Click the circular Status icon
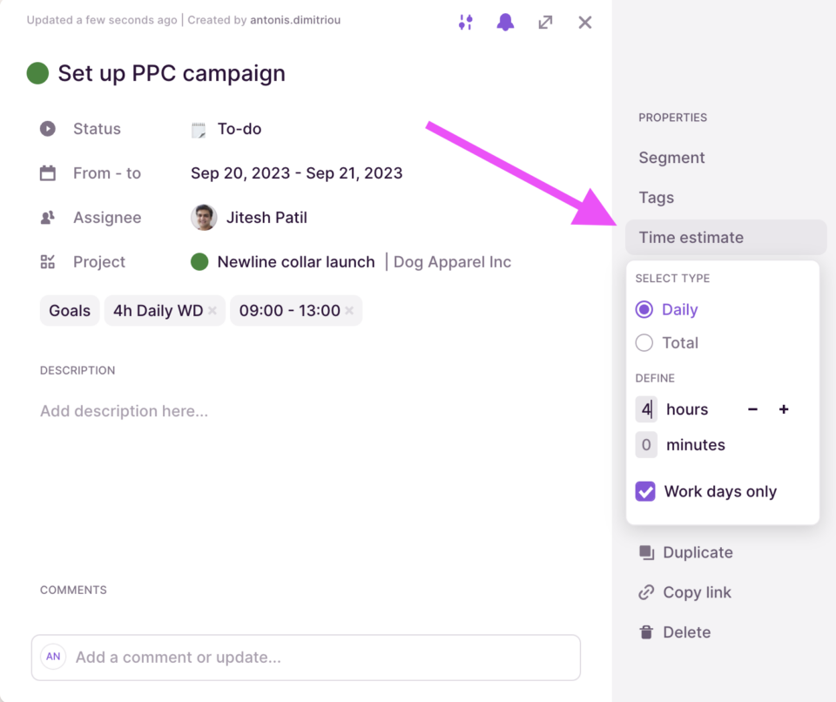Image resolution: width=836 pixels, height=702 pixels. pyautogui.click(x=46, y=128)
